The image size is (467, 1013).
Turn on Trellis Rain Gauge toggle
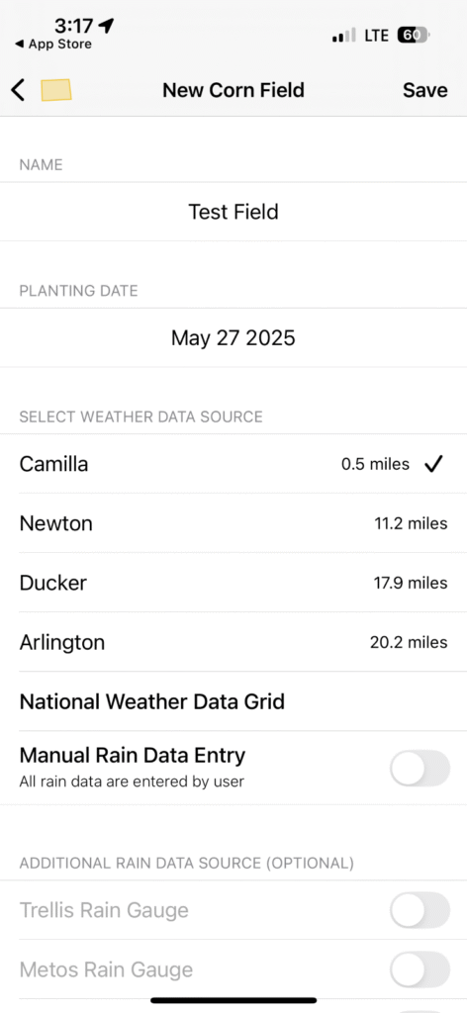coord(420,910)
